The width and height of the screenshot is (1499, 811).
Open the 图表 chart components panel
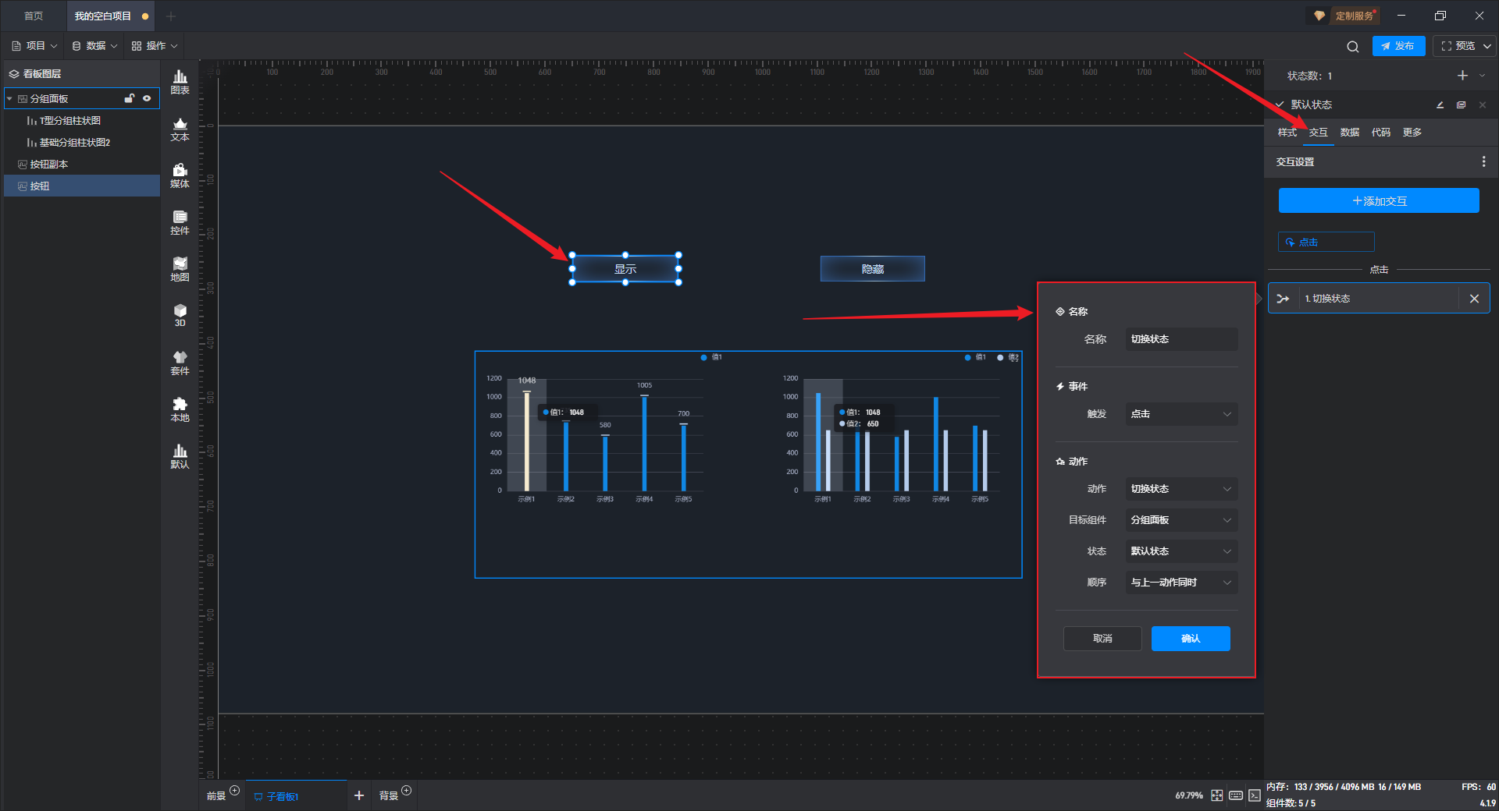(x=180, y=81)
